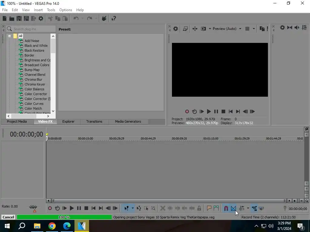Viewport: 310px width, 232px height.
Task: Copy snapshot to clipboard icon in preview
Action: [262, 29]
